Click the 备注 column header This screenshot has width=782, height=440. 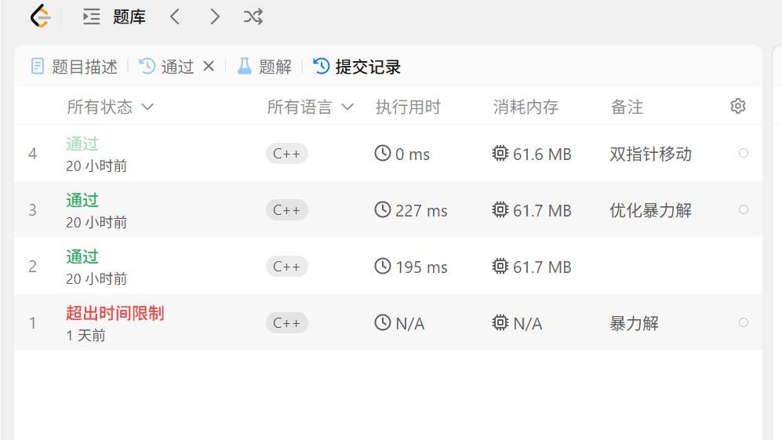(627, 107)
